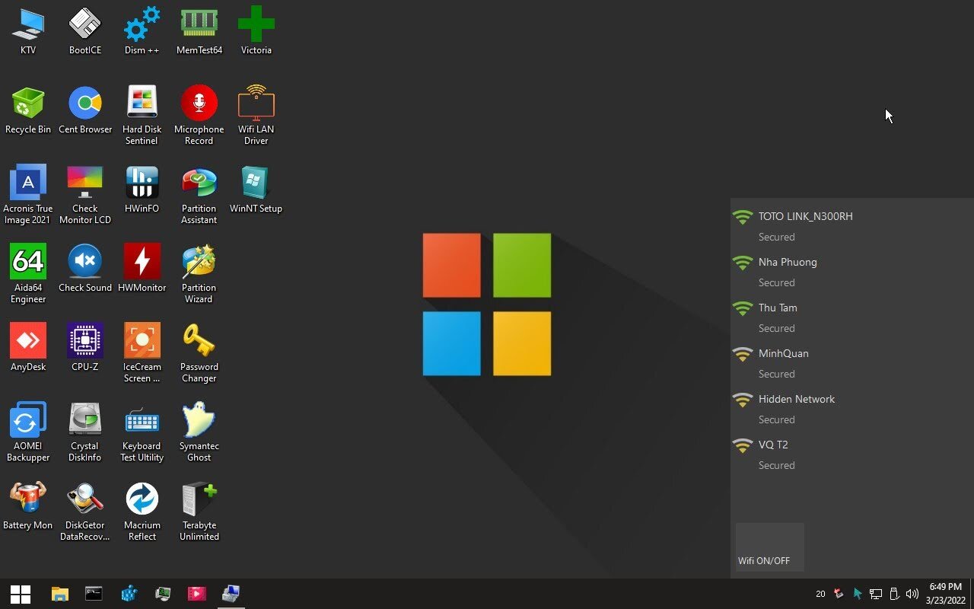The image size is (974, 609).
Task: Open the volume speaker tray icon
Action: (x=912, y=594)
